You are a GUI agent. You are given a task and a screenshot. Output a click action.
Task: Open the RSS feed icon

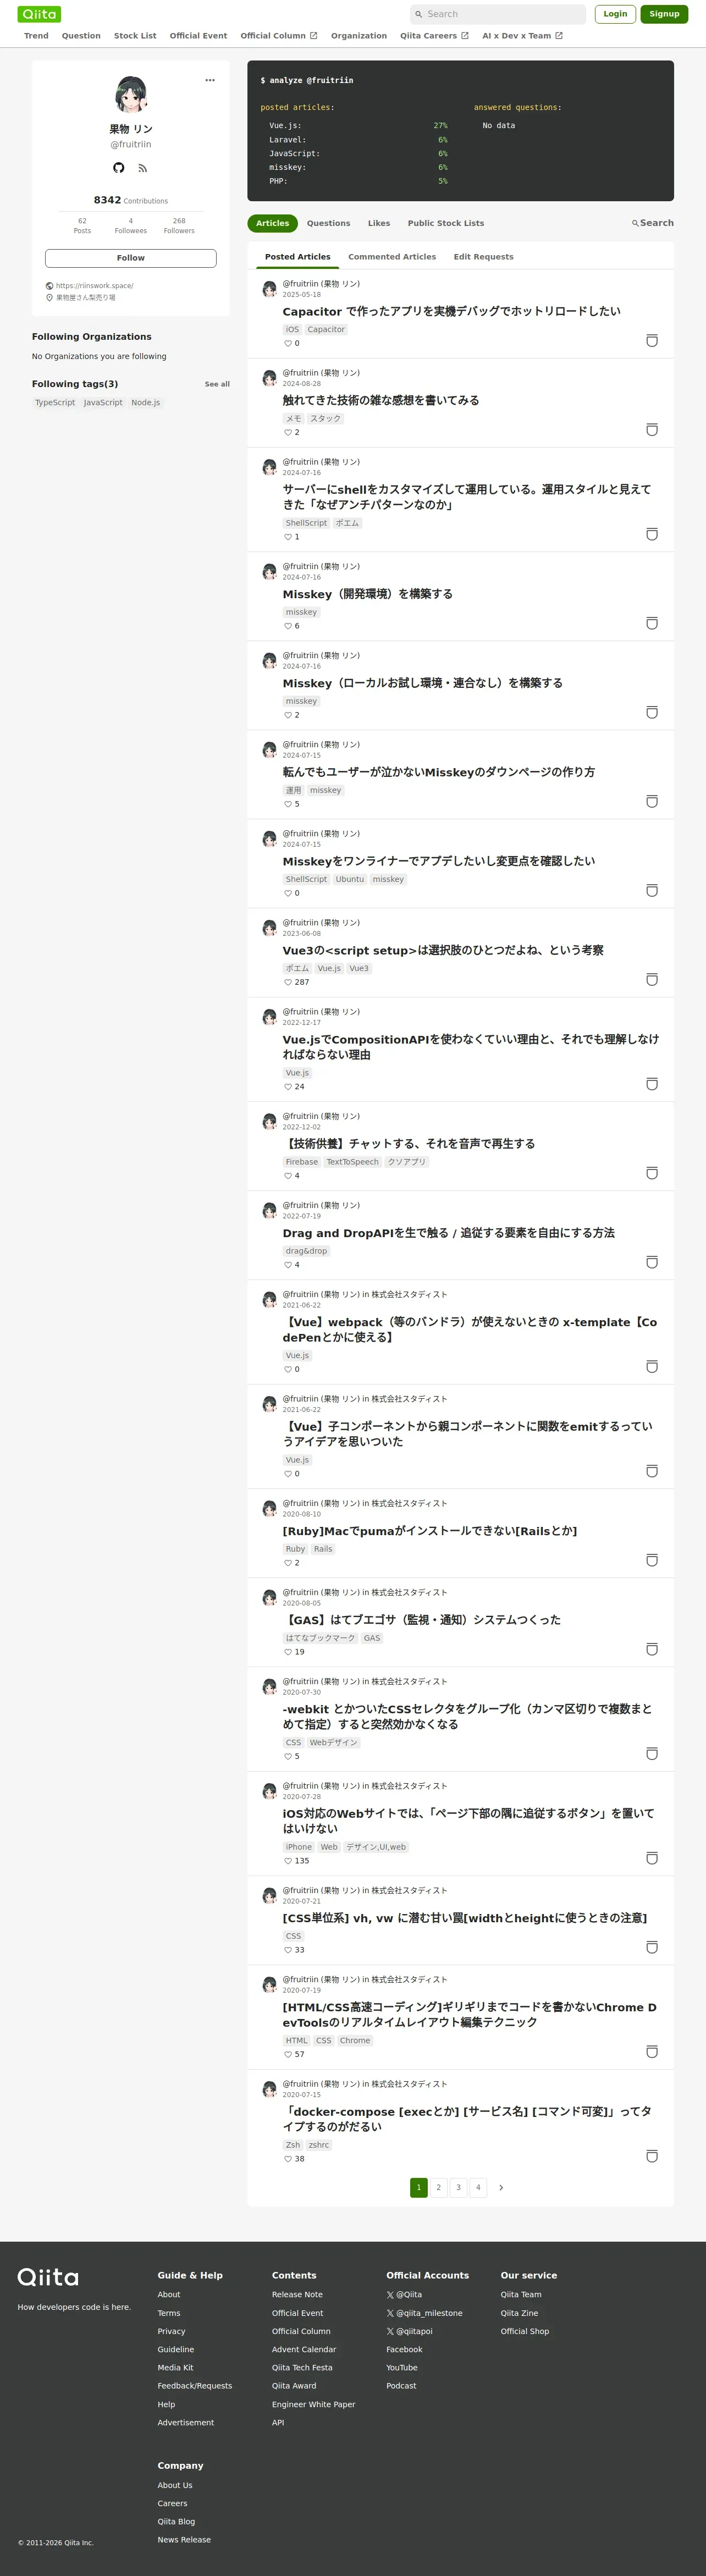(143, 168)
